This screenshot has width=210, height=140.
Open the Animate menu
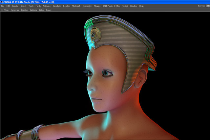tap(47, 6)
